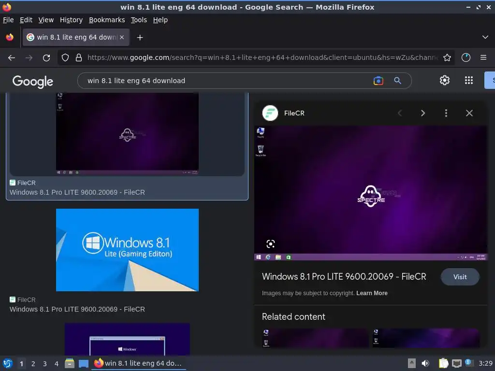Start Google Lens search by image camera
The height and width of the screenshot is (371, 495).
[378, 81]
